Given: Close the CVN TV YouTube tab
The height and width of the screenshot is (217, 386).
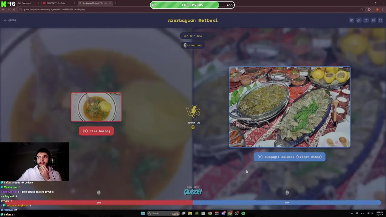Looking at the screenshot, I should coord(74,3).
